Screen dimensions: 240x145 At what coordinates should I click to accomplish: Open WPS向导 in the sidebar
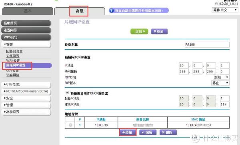pyautogui.click(x=26, y=37)
